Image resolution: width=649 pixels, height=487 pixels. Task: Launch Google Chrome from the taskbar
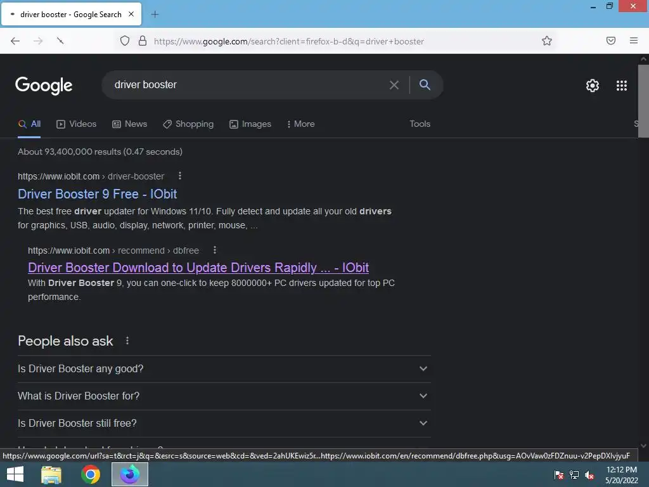coord(90,474)
